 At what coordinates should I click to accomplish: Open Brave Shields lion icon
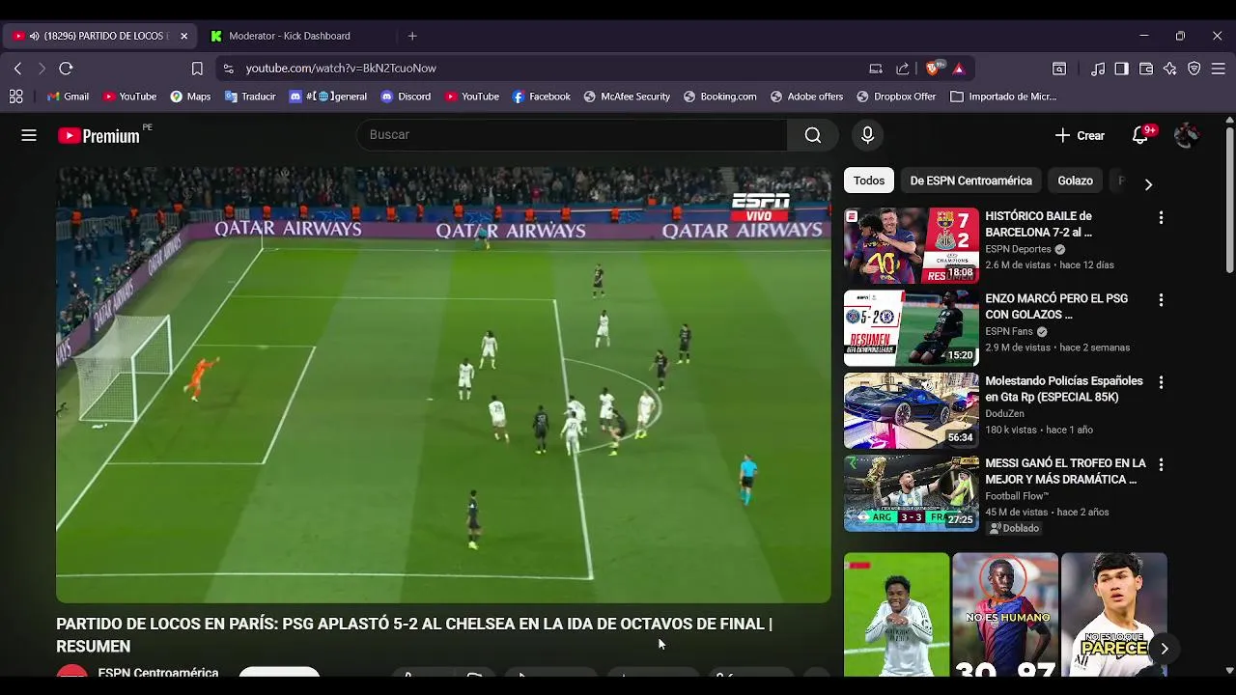pos(934,69)
